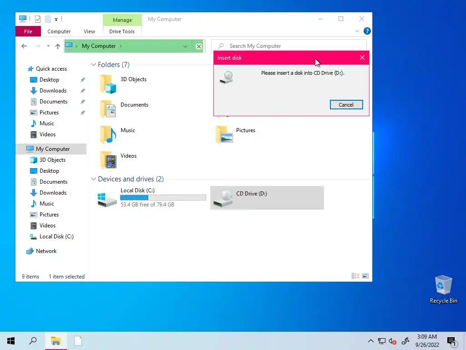Image resolution: width=466 pixels, height=350 pixels.
Task: Open the File menu
Action: [28, 31]
